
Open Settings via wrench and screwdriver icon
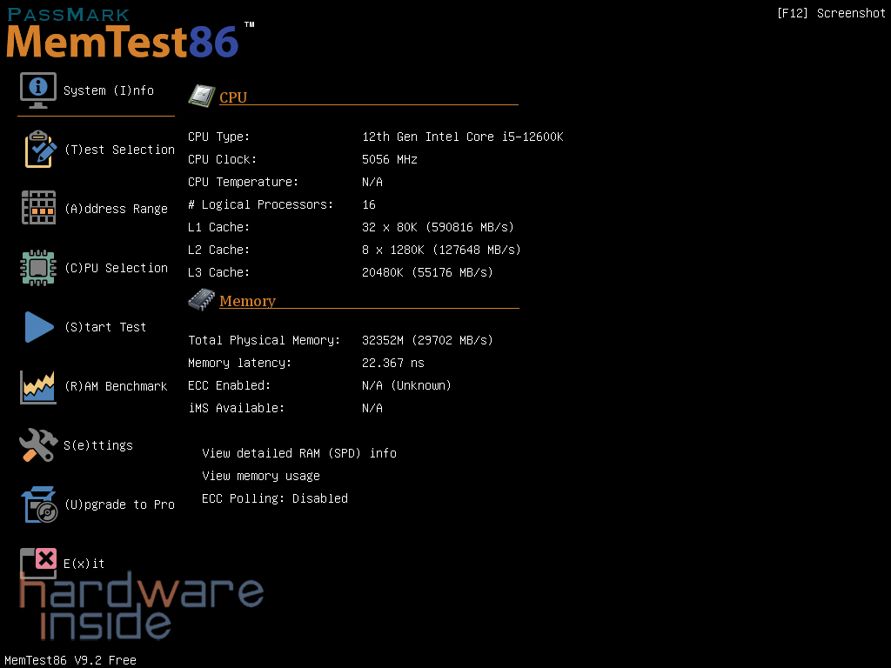[x=38, y=445]
